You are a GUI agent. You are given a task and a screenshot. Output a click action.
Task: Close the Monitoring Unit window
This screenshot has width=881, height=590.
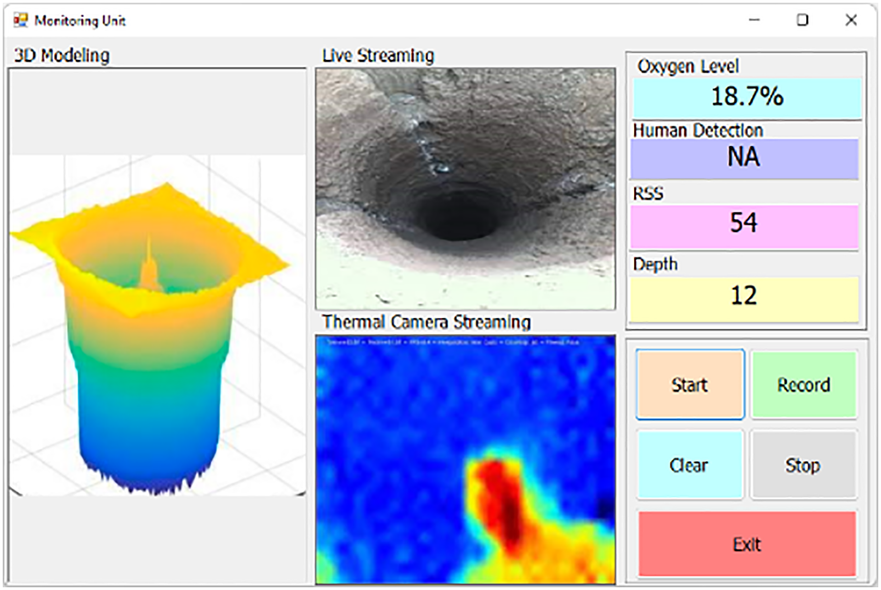pos(850,20)
